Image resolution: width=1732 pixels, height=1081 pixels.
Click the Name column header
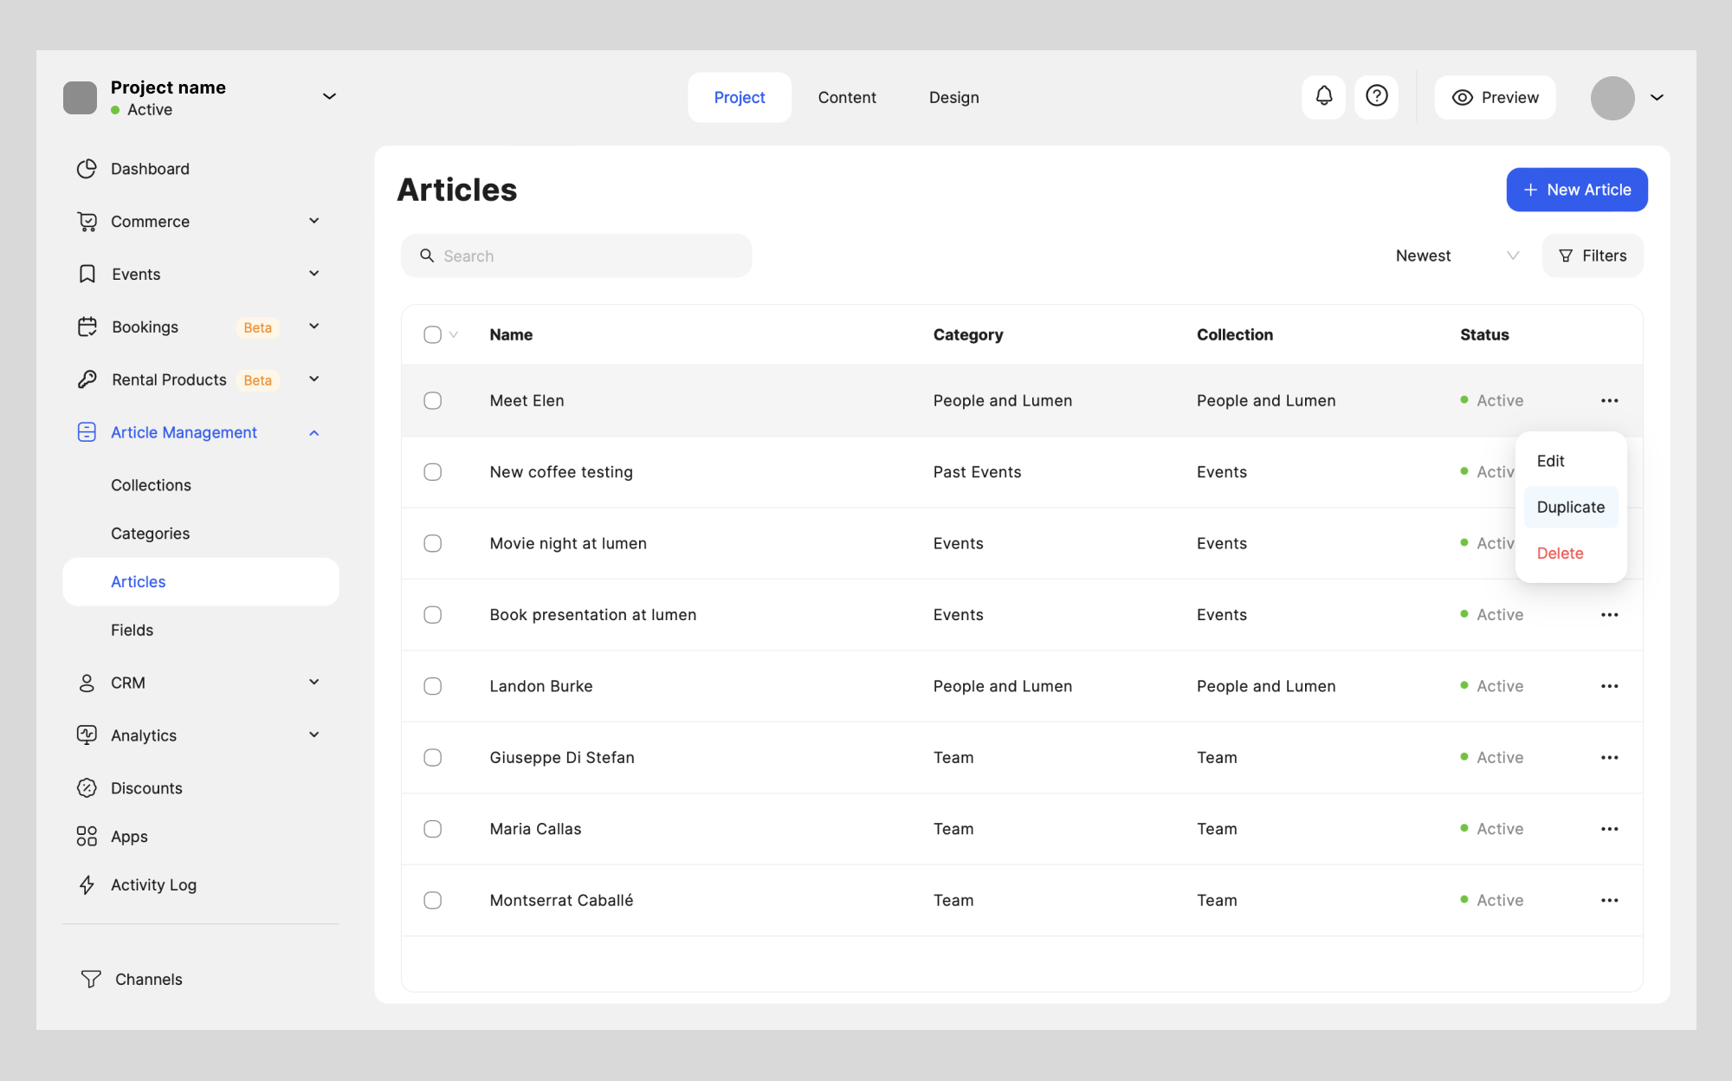click(x=511, y=335)
